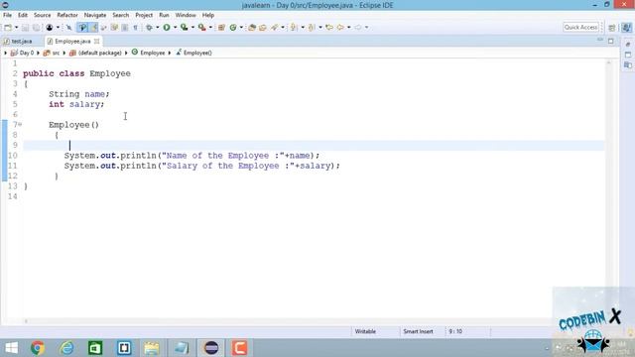Click the Smart Insert status entry

[418, 331]
